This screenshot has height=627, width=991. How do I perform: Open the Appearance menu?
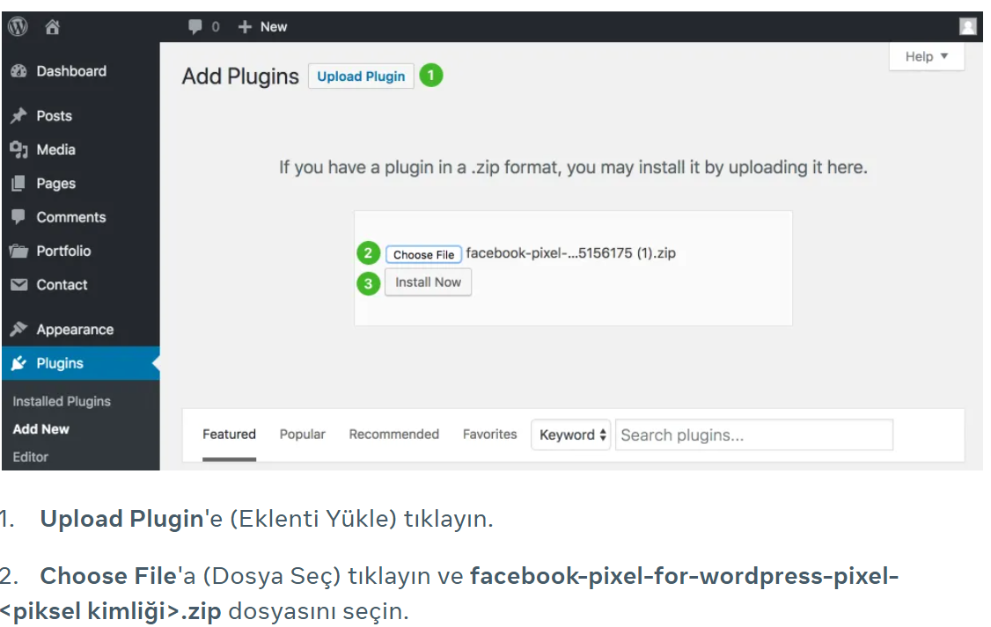click(75, 330)
